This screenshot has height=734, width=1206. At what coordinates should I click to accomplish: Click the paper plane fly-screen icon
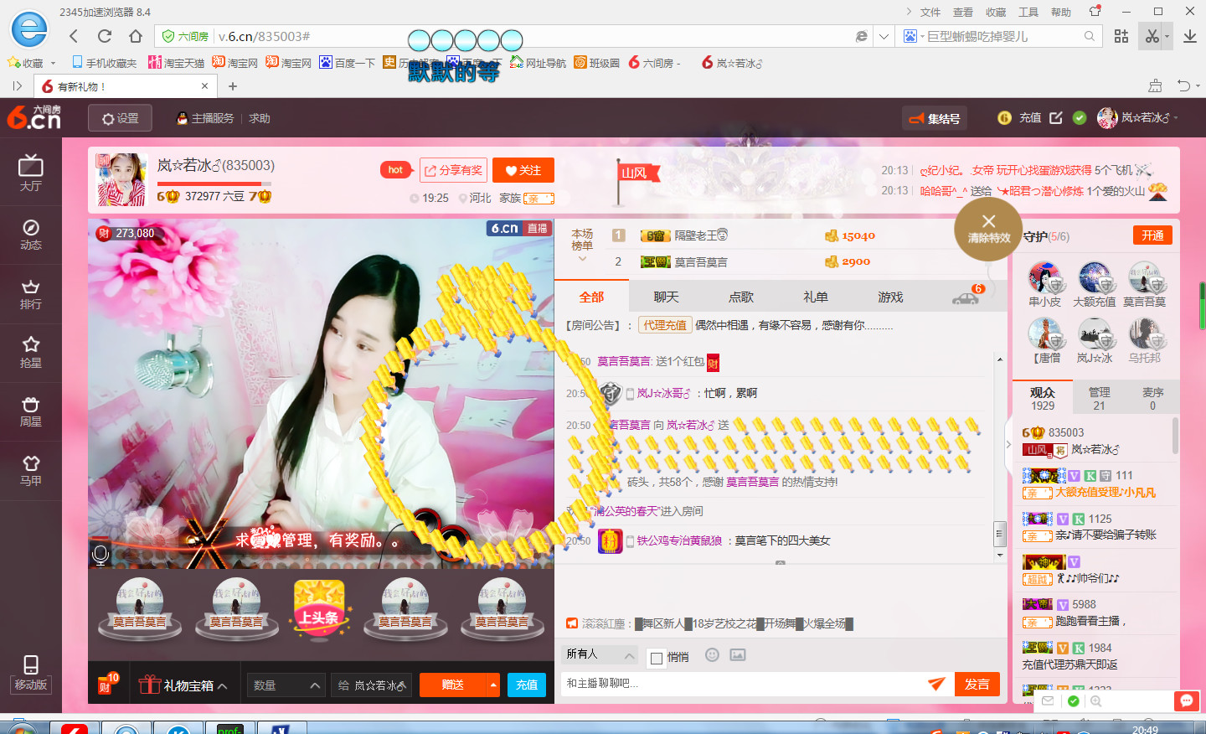(936, 684)
